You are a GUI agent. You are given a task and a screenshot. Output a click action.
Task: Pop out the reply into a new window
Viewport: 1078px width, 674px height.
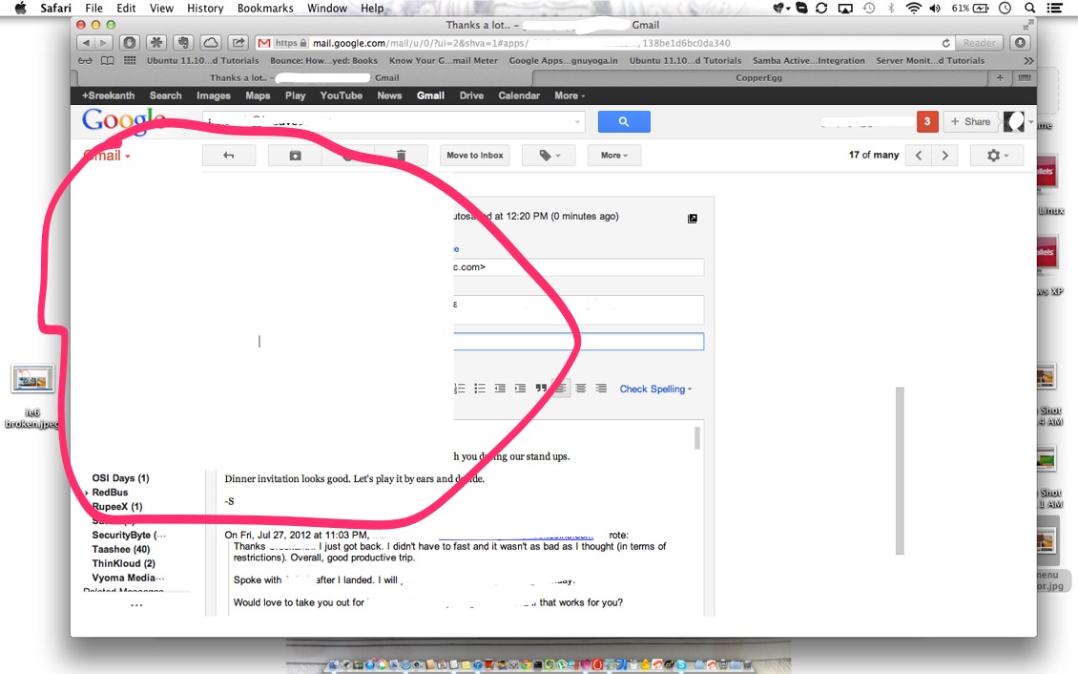(x=693, y=219)
